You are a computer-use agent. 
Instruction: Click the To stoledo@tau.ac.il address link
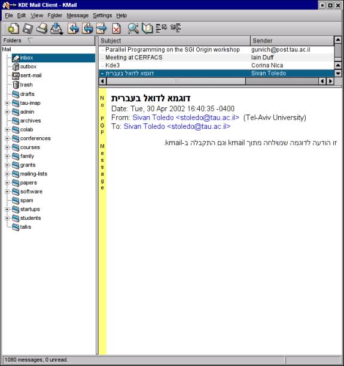177,126
